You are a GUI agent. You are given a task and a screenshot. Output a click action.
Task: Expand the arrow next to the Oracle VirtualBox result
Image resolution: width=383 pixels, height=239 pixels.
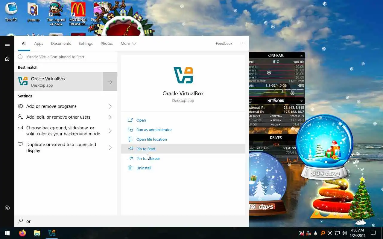pos(110,82)
